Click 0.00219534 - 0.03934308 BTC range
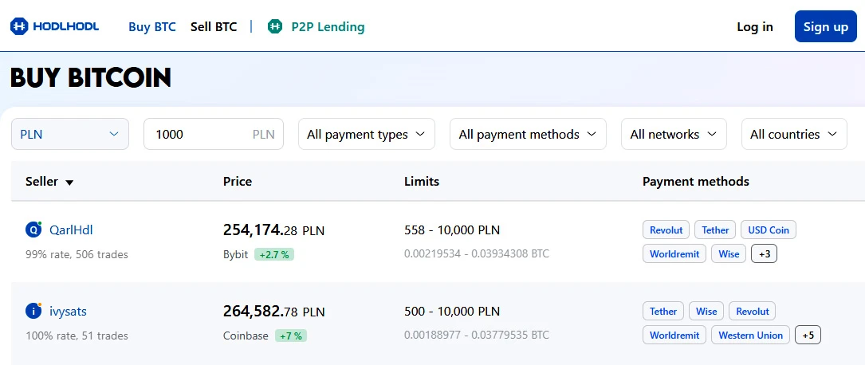Image resolution: width=865 pixels, height=365 pixels. [x=477, y=253]
